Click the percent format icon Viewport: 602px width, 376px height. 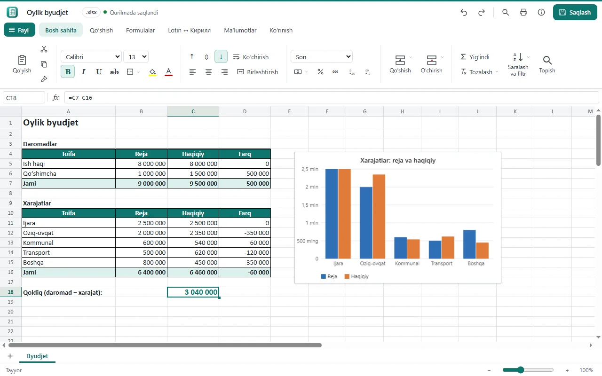[x=320, y=72]
